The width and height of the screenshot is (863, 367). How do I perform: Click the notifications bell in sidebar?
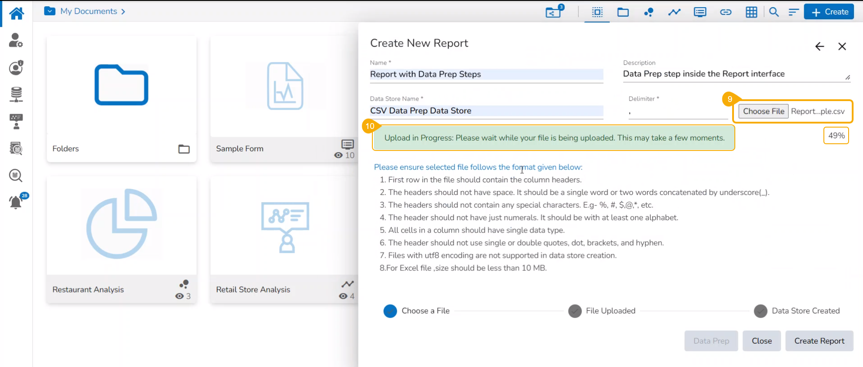pos(16,202)
